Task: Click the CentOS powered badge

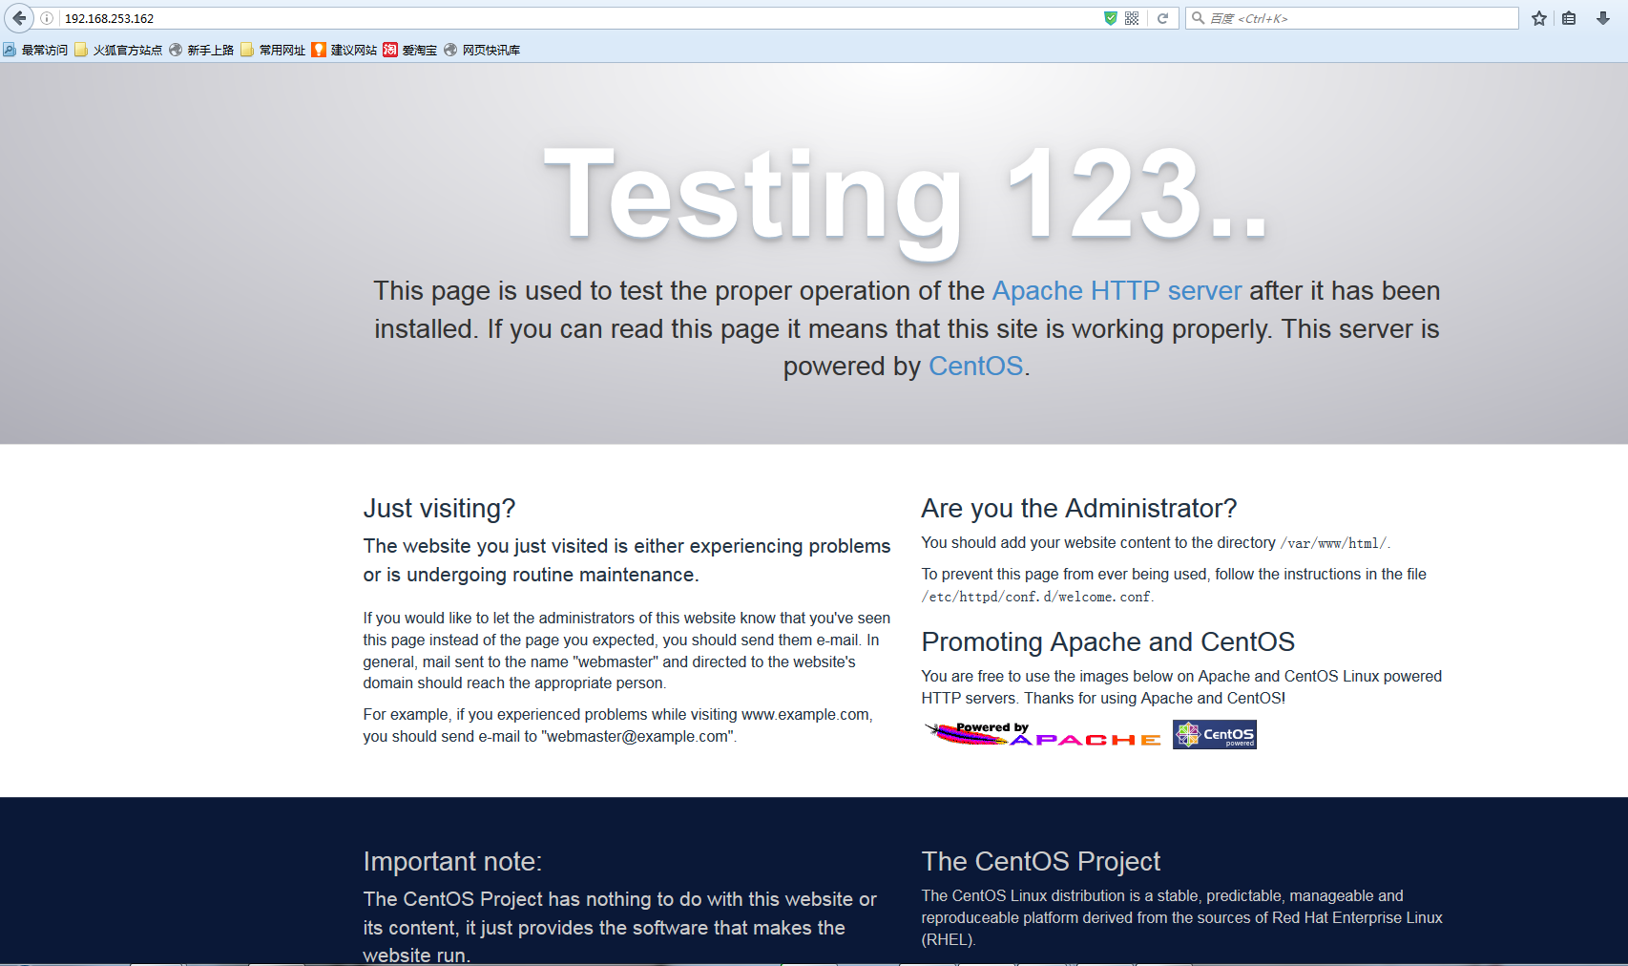Action: (x=1215, y=734)
